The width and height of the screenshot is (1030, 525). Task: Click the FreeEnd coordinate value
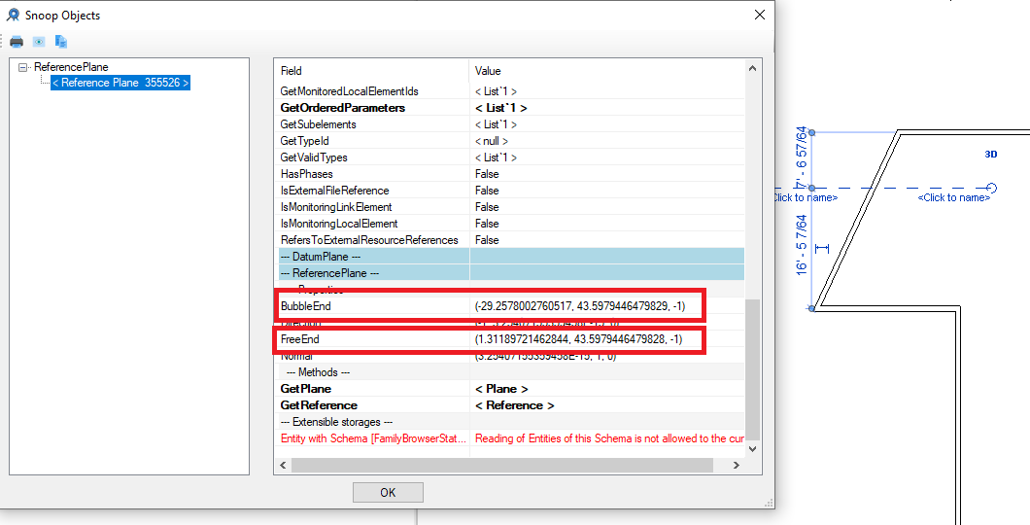pos(579,339)
